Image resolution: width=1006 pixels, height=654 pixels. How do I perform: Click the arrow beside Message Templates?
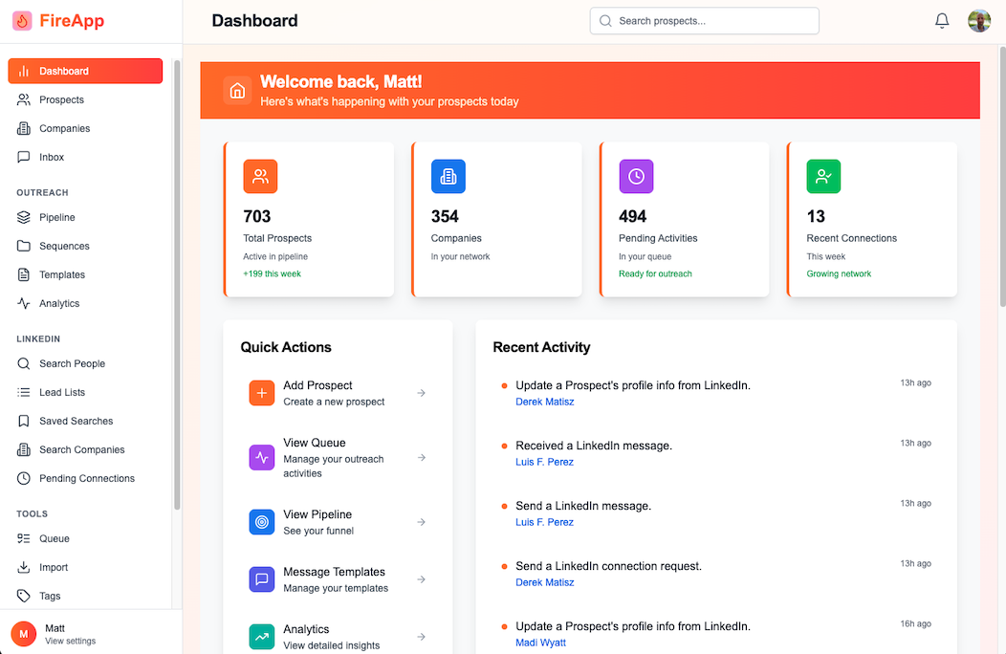(422, 579)
